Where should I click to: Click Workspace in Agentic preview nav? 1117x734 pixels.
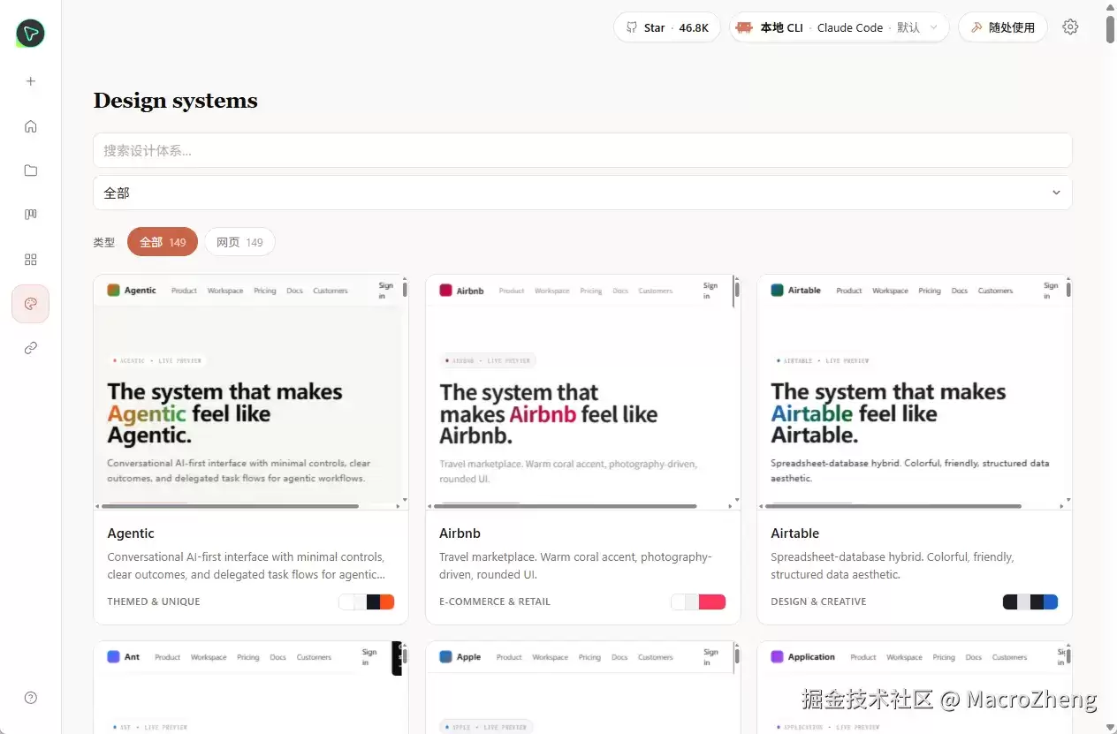[x=225, y=291]
